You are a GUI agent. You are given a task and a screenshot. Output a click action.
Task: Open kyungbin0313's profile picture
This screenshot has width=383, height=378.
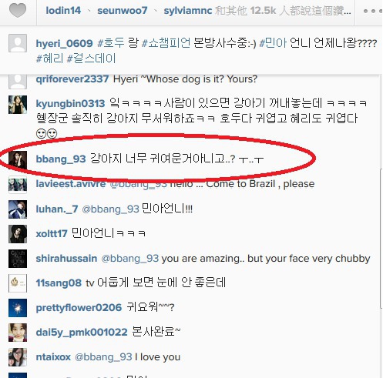pyautogui.click(x=18, y=105)
